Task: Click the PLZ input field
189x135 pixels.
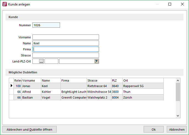Action: pyautogui.click(x=51, y=61)
